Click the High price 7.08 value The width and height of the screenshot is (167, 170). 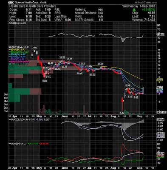point(29,13)
